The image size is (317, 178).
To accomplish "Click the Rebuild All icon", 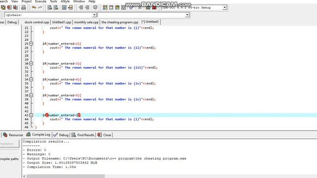I will [x=123, y=7].
